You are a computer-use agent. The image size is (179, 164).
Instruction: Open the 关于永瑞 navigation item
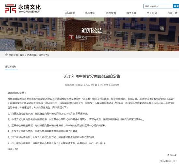(152, 13)
